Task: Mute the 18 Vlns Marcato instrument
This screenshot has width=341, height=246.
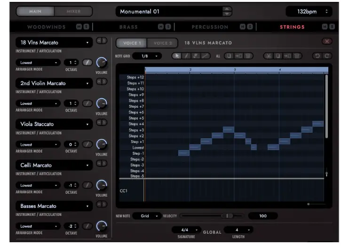Action: click(x=98, y=41)
